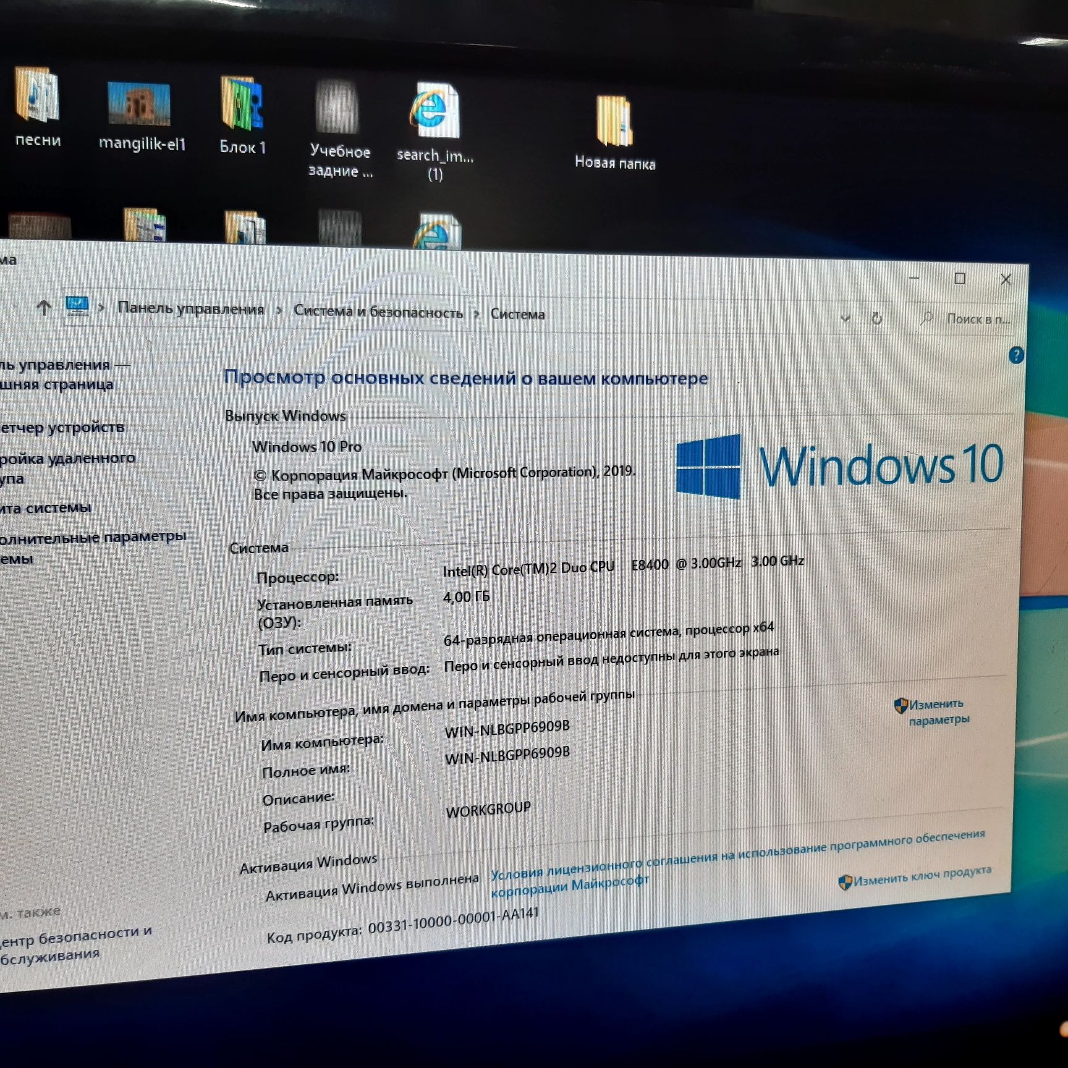This screenshot has height=1068, width=1068.
Task: Go to Система и безопасность breadcrumb
Action: click(x=378, y=311)
